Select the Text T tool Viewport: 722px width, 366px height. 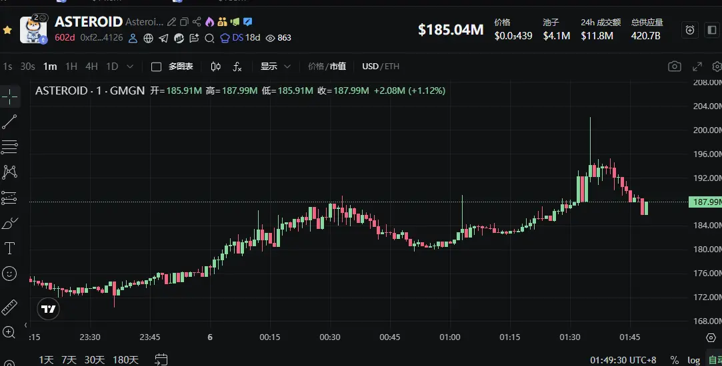click(x=9, y=249)
